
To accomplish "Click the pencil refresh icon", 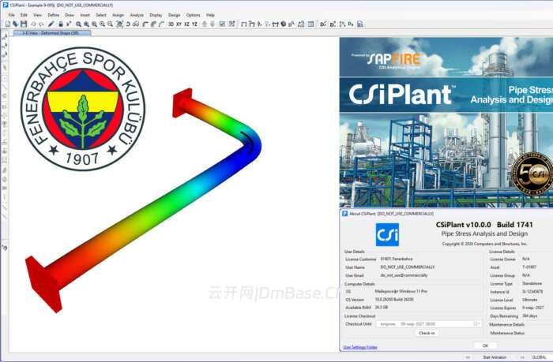I will [x=51, y=24].
